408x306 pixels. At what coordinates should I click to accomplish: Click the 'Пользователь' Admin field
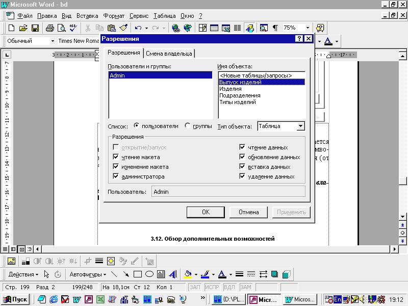[228, 192]
